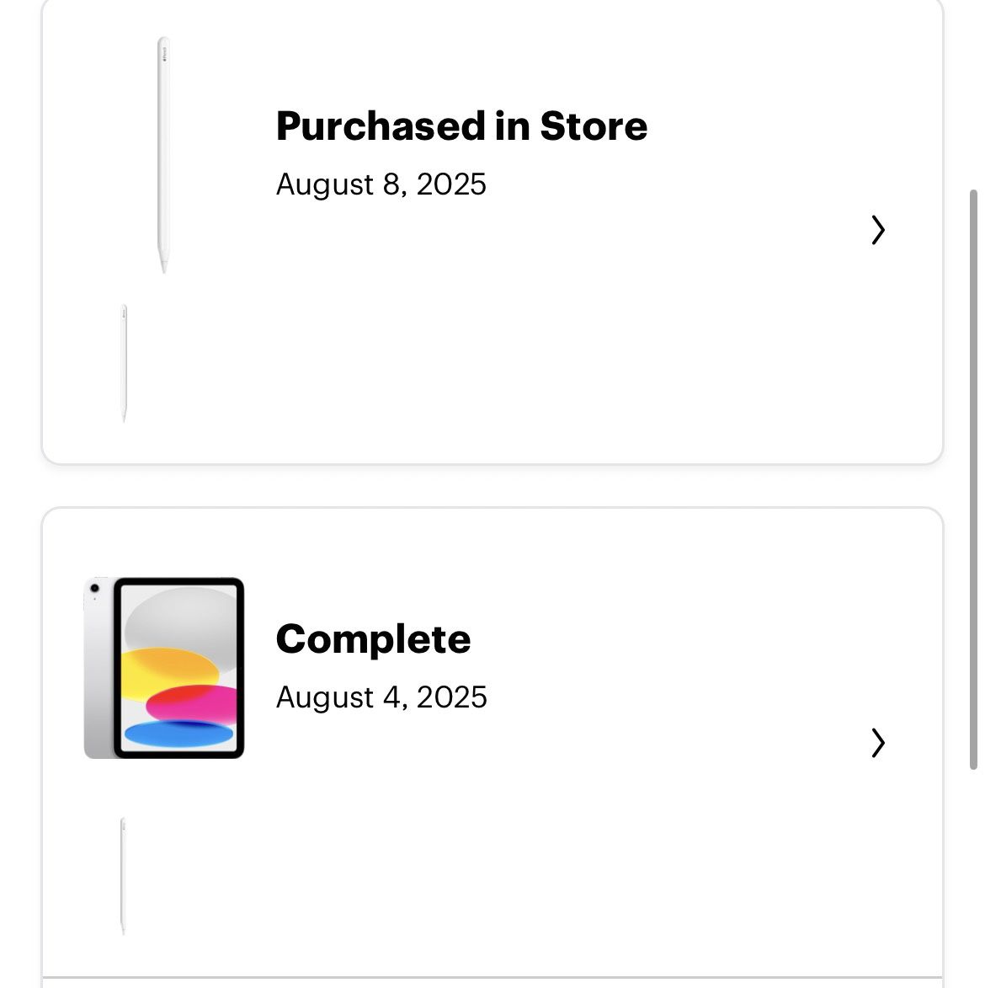Click the small Apple Pencil thumbnail below the iPad
This screenshot has width=985, height=988.
(123, 875)
